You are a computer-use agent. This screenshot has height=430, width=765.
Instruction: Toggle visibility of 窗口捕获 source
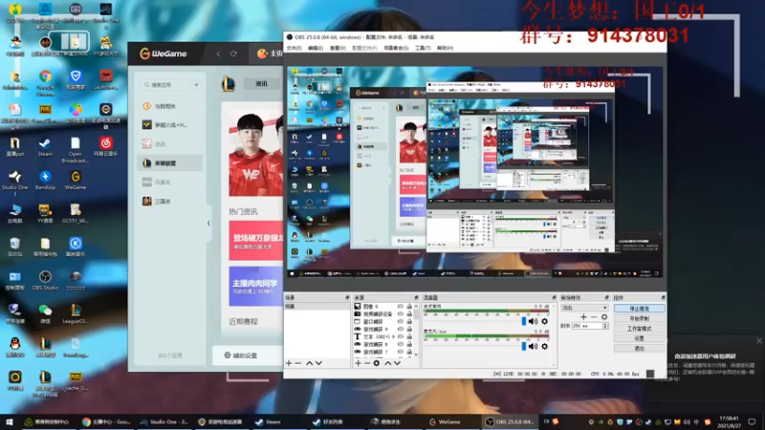tap(401, 322)
